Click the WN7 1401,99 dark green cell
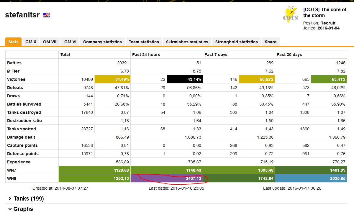354x220 pixels. (311, 170)
